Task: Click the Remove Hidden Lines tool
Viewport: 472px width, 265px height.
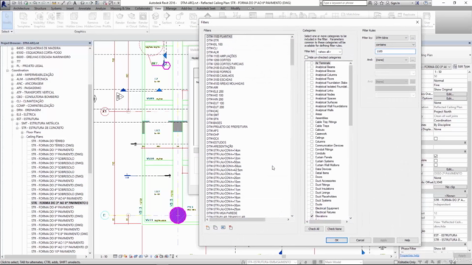Action: coord(93,20)
